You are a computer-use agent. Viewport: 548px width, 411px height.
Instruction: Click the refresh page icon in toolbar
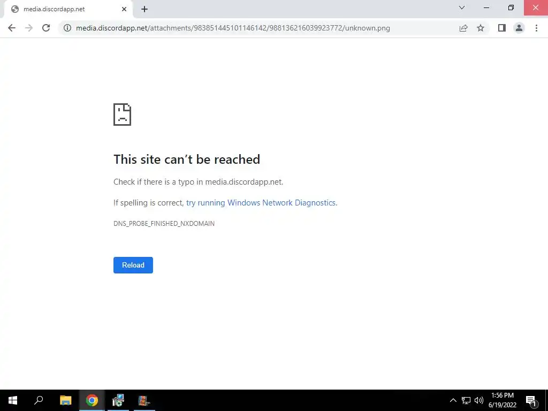[46, 28]
